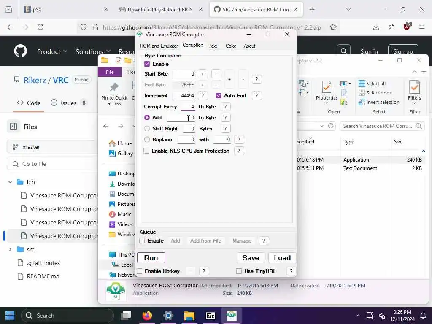The height and width of the screenshot is (324, 432).
Task: Open the Color tab in corruptor
Action: click(x=231, y=46)
